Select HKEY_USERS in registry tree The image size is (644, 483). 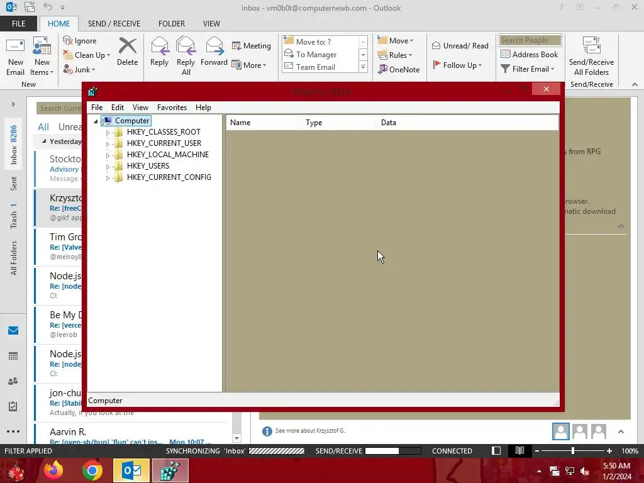(x=148, y=166)
